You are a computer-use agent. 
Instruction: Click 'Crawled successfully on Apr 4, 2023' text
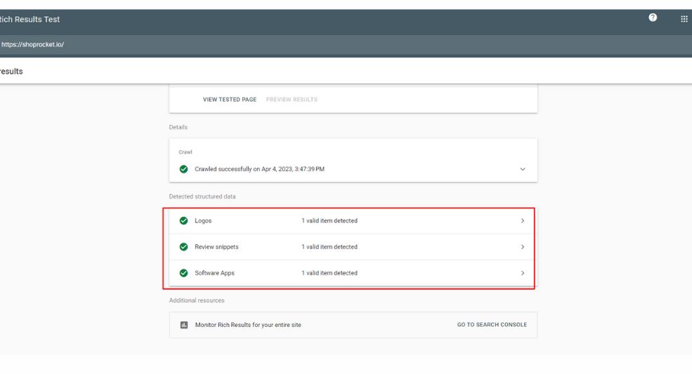pyautogui.click(x=259, y=169)
